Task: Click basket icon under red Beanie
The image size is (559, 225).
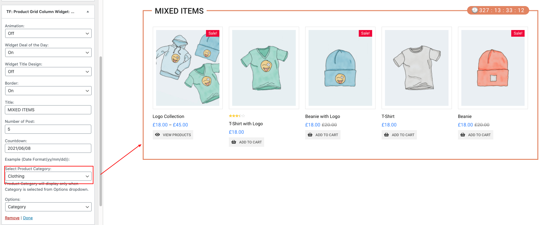Action: pos(463,135)
